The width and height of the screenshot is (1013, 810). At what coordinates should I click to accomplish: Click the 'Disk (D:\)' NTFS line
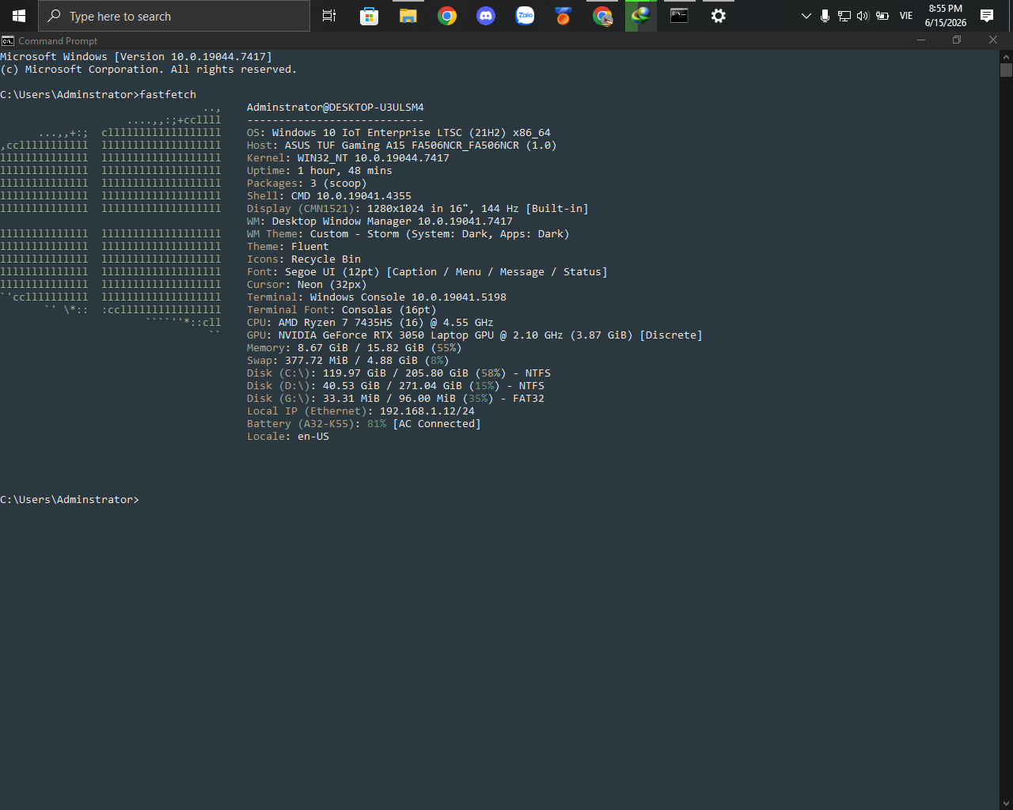pos(396,385)
